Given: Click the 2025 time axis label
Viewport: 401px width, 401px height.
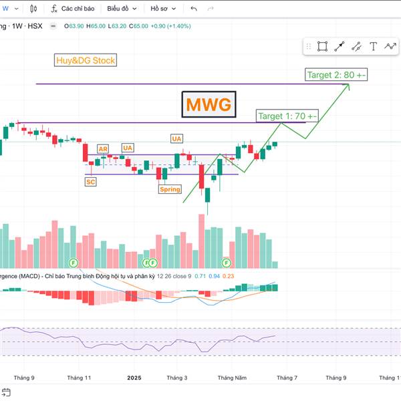Looking at the screenshot, I should [134, 378].
